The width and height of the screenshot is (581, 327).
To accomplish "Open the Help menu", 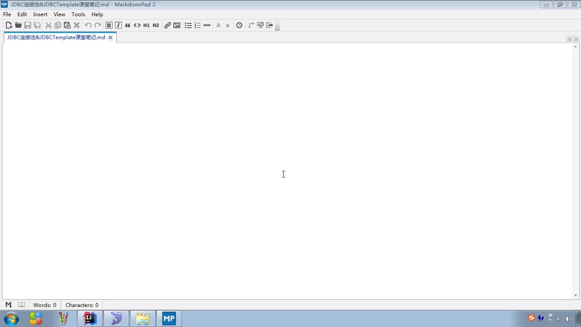I will (97, 14).
